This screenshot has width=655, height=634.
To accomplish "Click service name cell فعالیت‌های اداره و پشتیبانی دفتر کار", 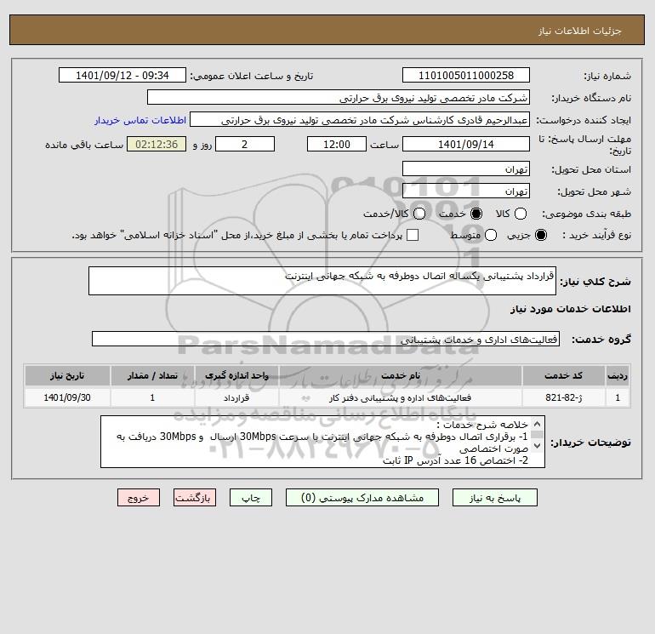I will [400, 397].
